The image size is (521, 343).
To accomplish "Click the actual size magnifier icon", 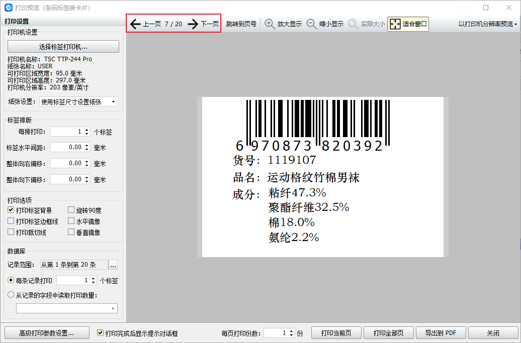I will point(353,24).
